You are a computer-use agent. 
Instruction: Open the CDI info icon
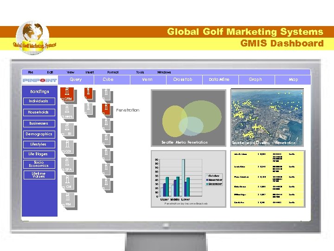click(68, 147)
